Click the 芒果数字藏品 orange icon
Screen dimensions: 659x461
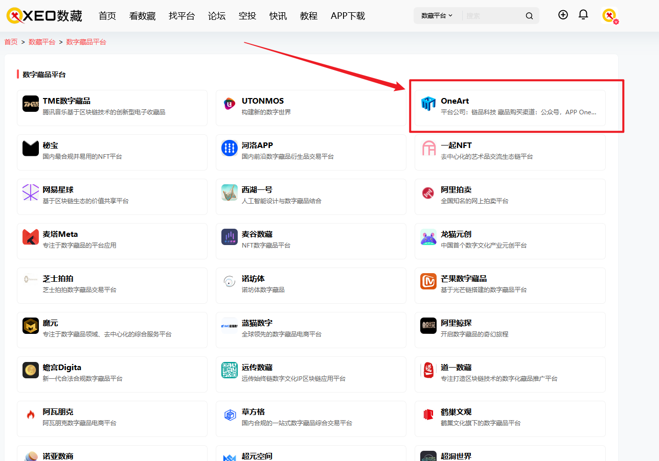[x=428, y=281]
